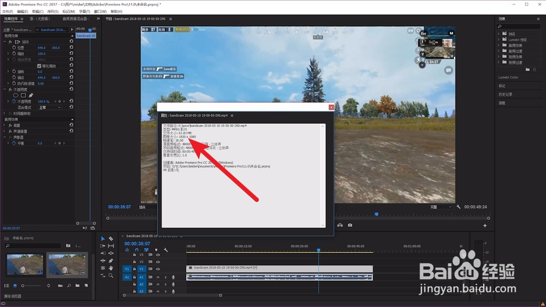Create new bin in Effects panel
The image size is (546, 307).
tap(527, 70)
